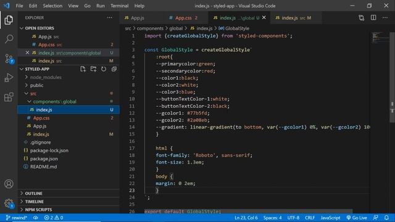The height and width of the screenshot is (222, 395).
Task: Open the Edit menu
Action: pyautogui.click(x=33, y=6)
